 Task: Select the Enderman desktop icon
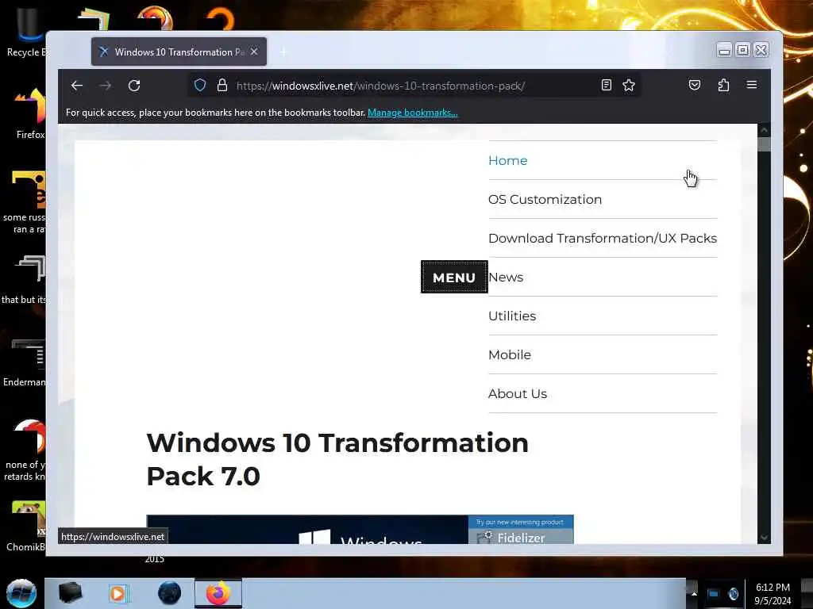[x=25, y=362]
